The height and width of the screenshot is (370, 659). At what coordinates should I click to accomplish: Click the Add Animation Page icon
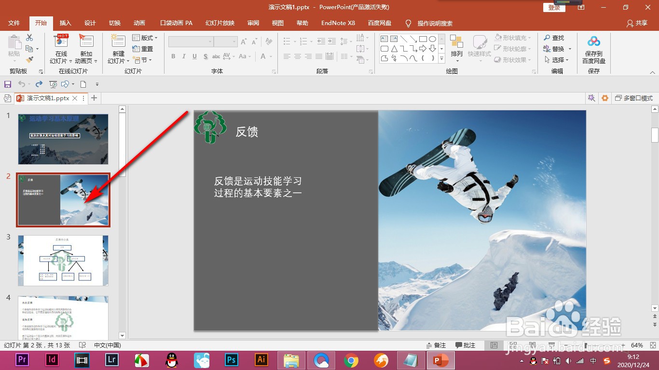coord(86,49)
